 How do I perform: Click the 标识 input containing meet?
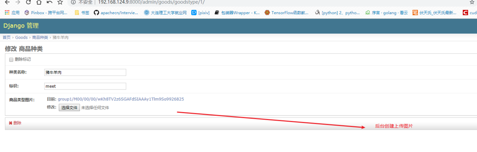85,86
